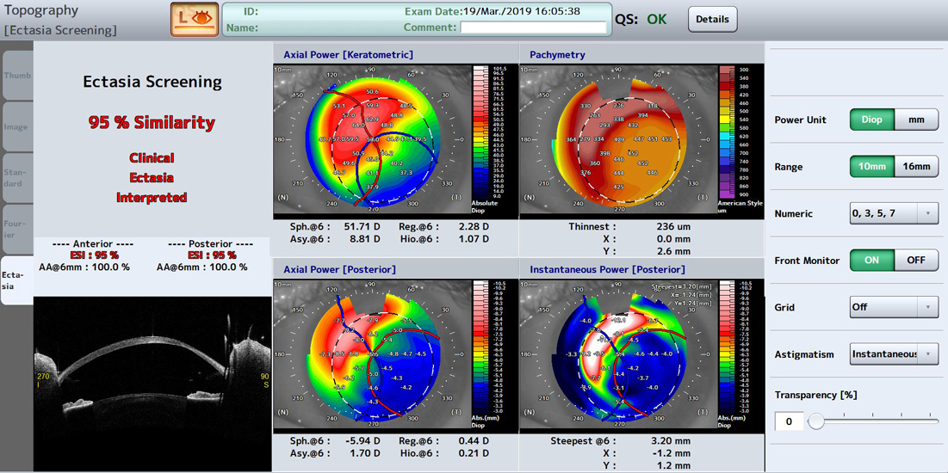Click the Transparency slider handle
Viewport: 948px width, 473px height.
pos(816,421)
